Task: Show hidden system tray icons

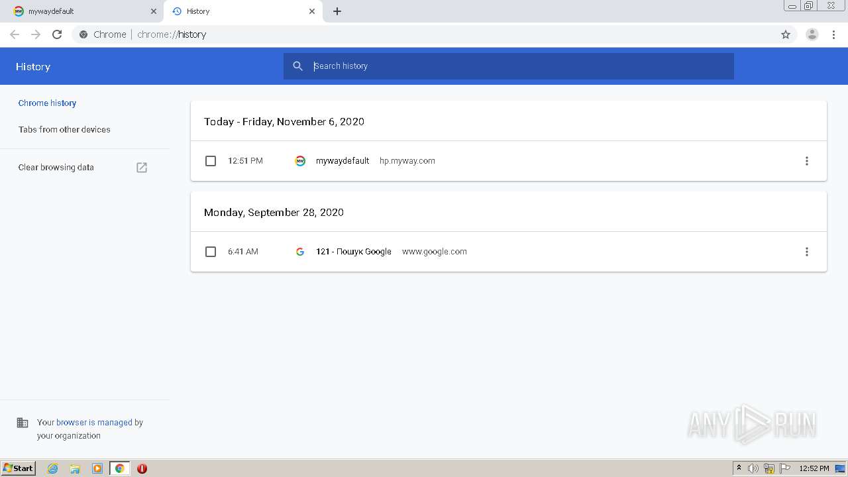Action: pyautogui.click(x=739, y=468)
